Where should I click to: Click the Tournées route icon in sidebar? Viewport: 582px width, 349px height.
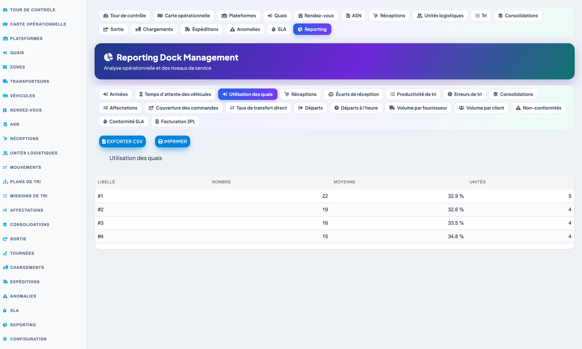point(5,253)
